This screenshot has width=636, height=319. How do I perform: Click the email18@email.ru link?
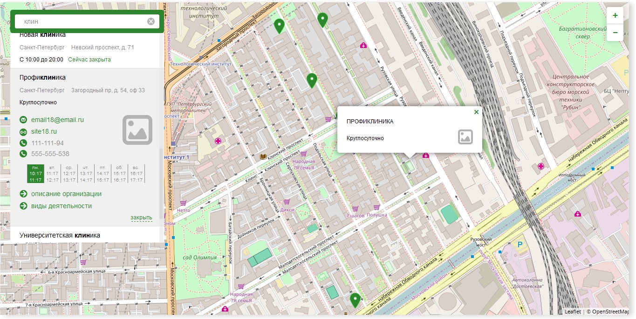[x=57, y=120]
